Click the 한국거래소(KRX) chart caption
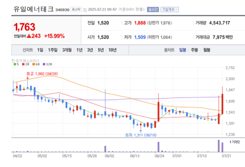 pos(25,61)
